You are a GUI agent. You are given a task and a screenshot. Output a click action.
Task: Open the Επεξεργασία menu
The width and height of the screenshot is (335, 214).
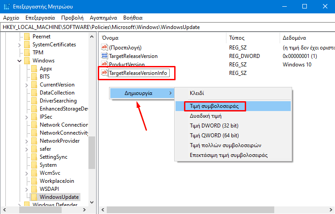coord(40,18)
